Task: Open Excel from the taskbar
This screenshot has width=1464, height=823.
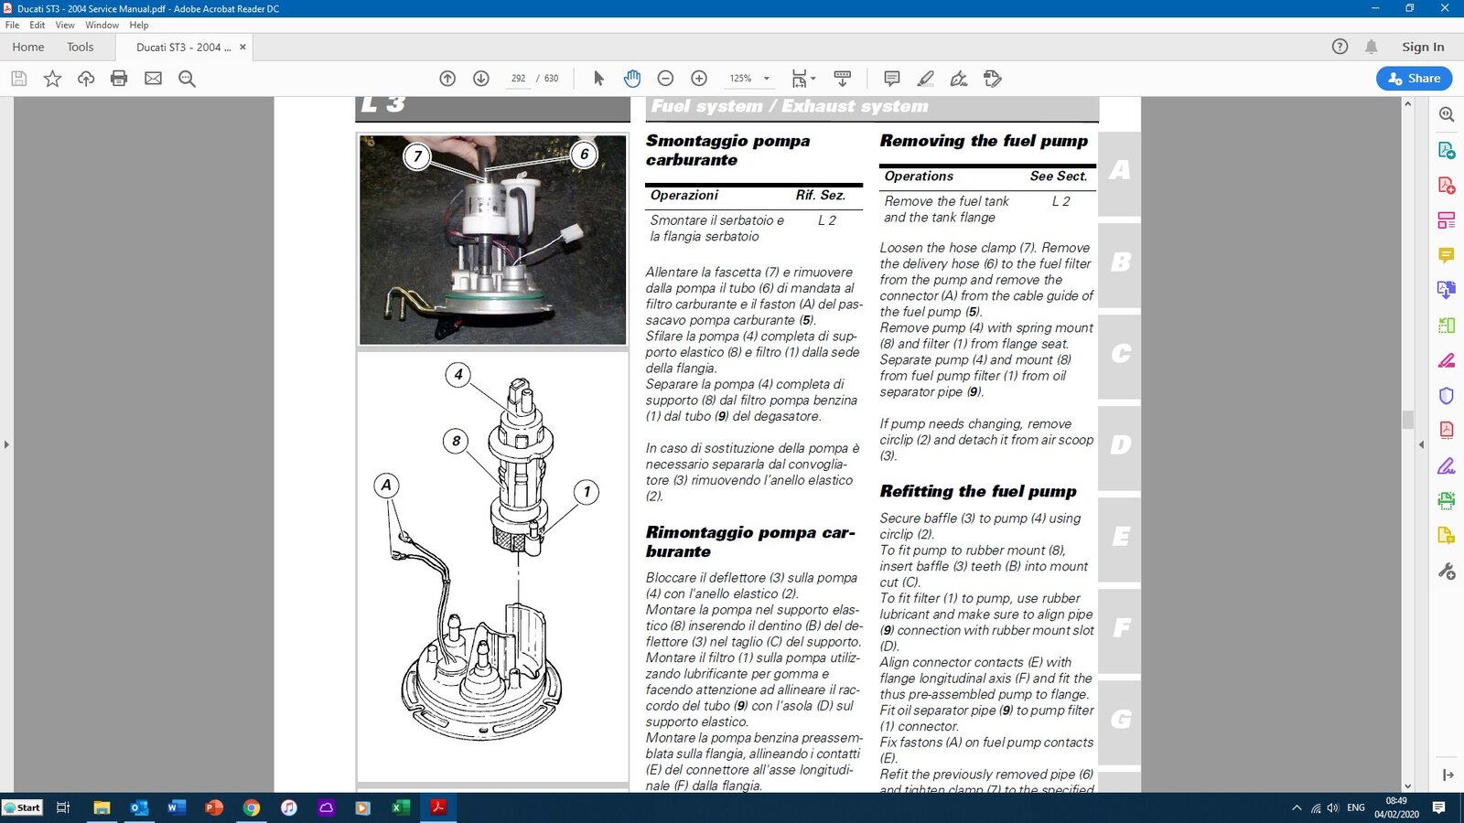Action: coord(401,807)
